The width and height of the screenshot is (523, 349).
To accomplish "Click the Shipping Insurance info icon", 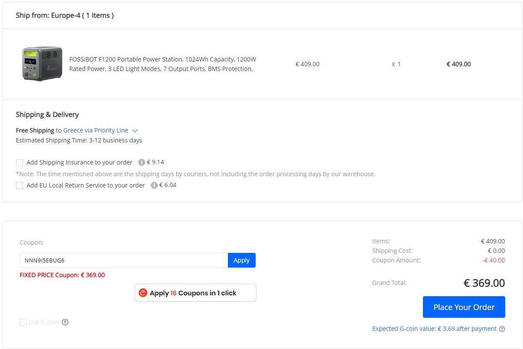I will coord(141,163).
